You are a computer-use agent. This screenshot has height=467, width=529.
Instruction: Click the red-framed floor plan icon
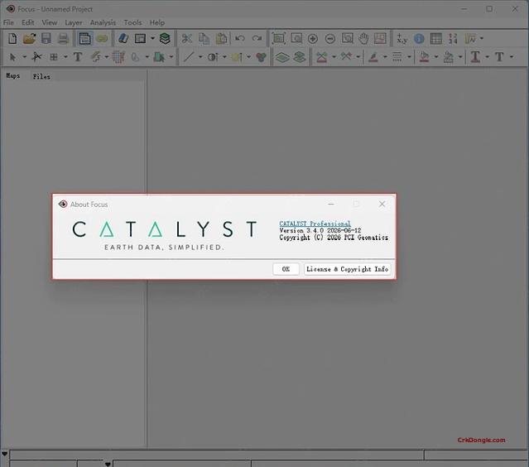coord(380,38)
